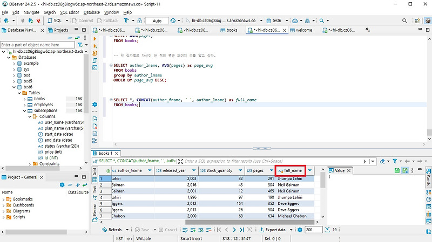Go to the next row arrow
432x242 pixels.
coord(234,230)
